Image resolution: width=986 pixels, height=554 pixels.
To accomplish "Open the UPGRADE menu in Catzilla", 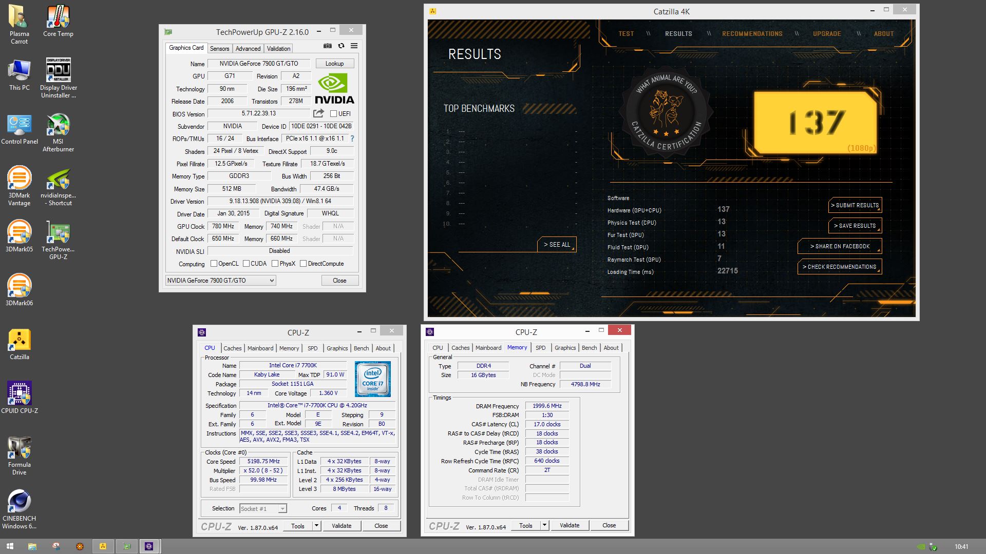I will [x=827, y=34].
